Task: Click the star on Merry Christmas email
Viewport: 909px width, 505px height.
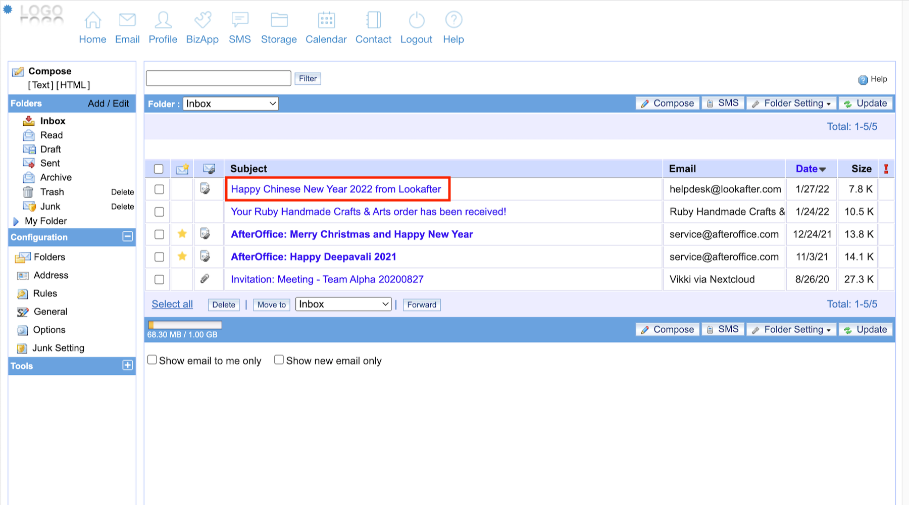Action: (182, 234)
